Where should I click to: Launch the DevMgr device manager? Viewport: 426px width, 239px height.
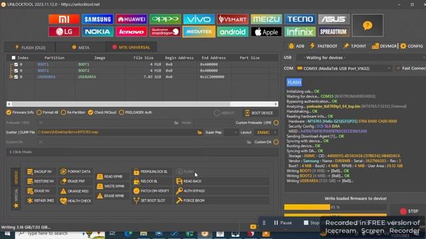click(384, 46)
